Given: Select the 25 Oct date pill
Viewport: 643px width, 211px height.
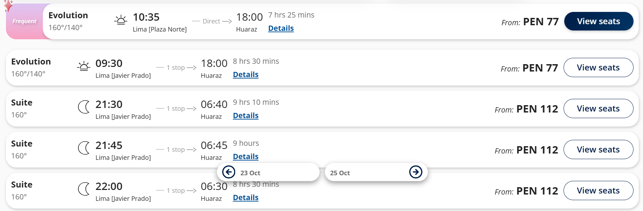Looking at the screenshot, I should [376, 172].
